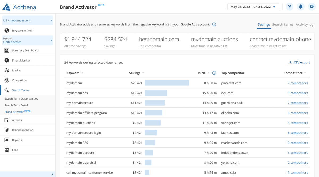Screen dimensions: 319x177
Task: Sort by the Keyword column arrow
Action: [x=82, y=73]
